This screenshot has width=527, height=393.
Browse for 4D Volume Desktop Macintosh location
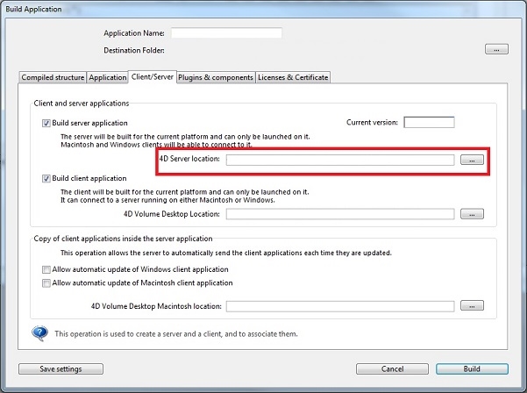tap(472, 306)
